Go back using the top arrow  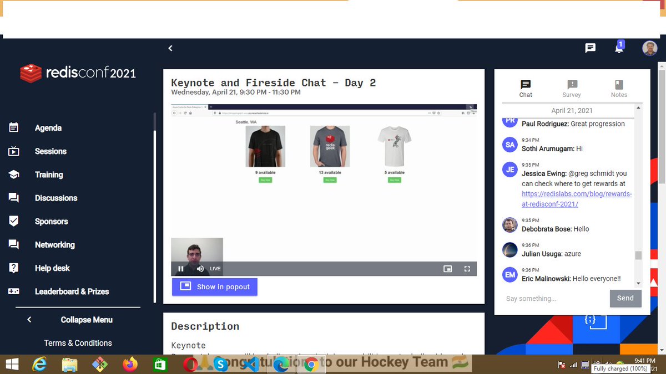click(x=170, y=48)
